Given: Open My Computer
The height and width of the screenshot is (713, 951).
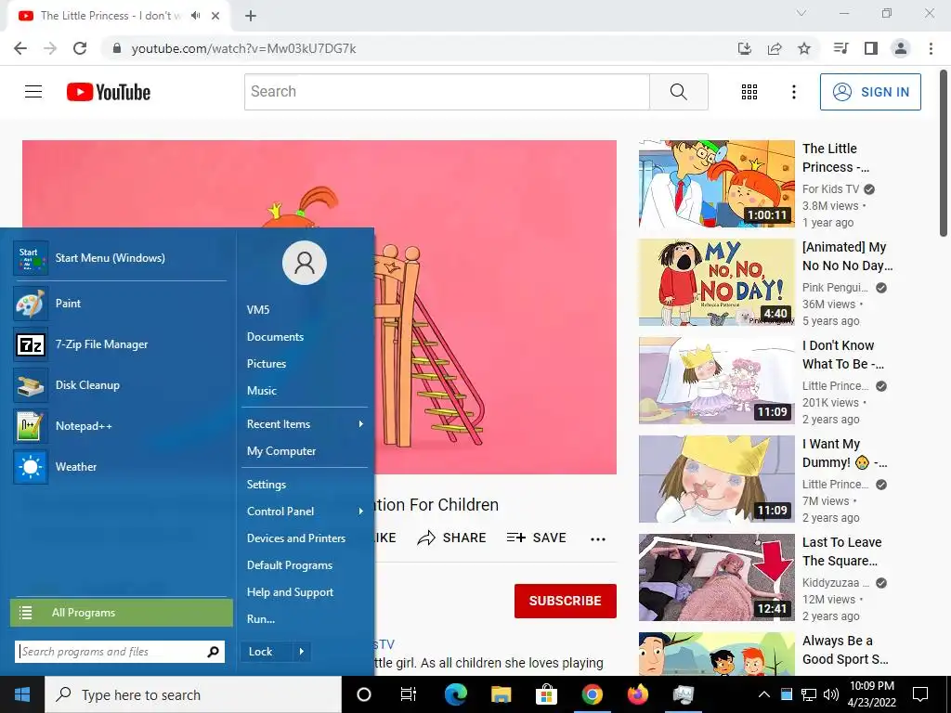Looking at the screenshot, I should (x=281, y=451).
